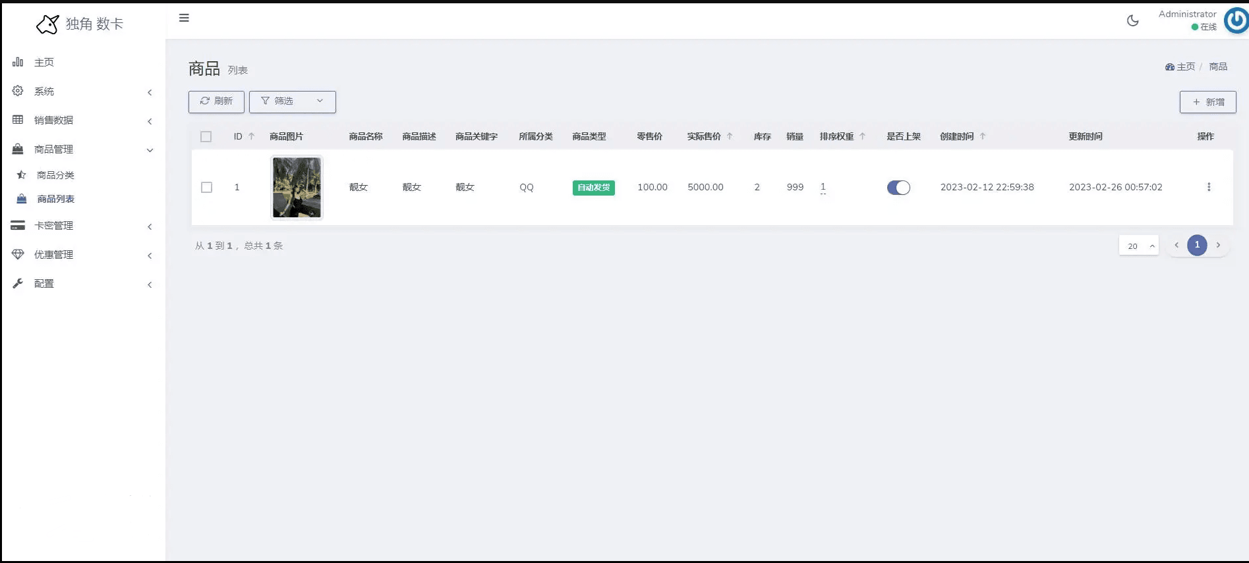Open the 筛选 filter dropdown
Screen dimensions: 1249x563
[292, 101]
